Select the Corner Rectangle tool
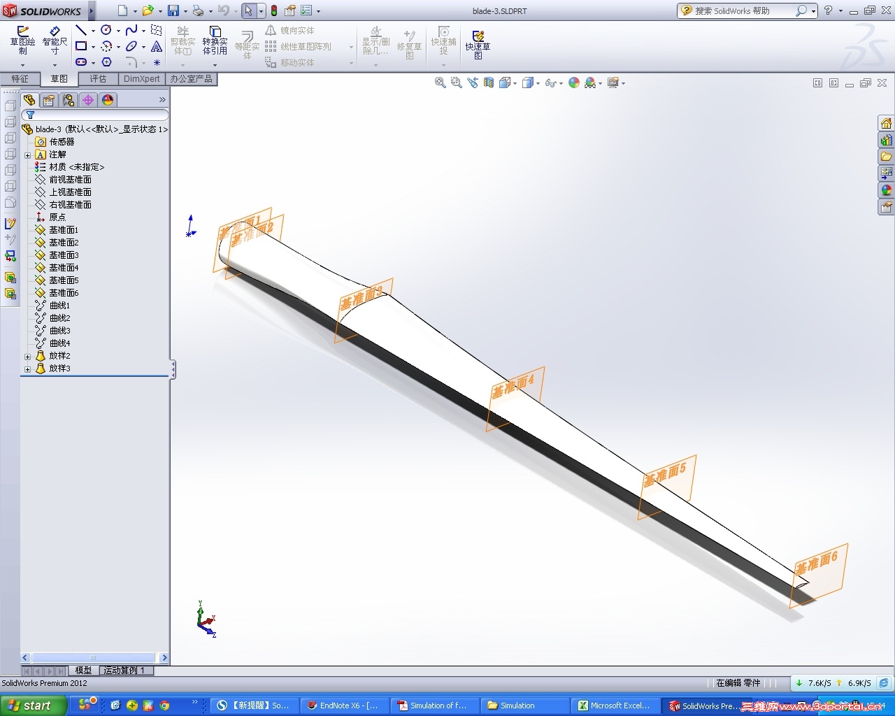Screen dimensions: 895x716 tap(81, 46)
